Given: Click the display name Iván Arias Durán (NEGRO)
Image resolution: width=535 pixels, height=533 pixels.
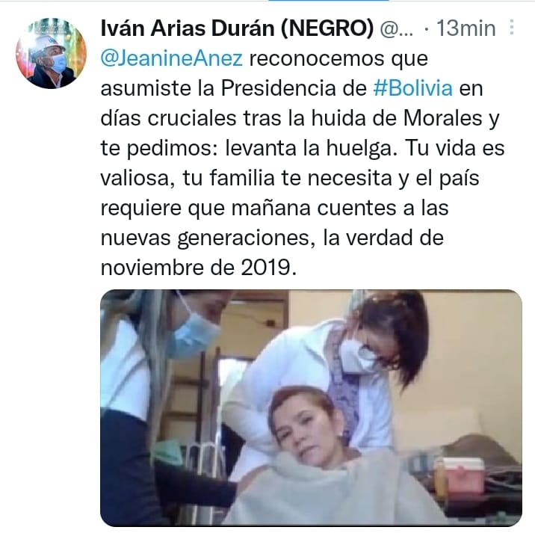Looking at the screenshot, I should [237, 28].
